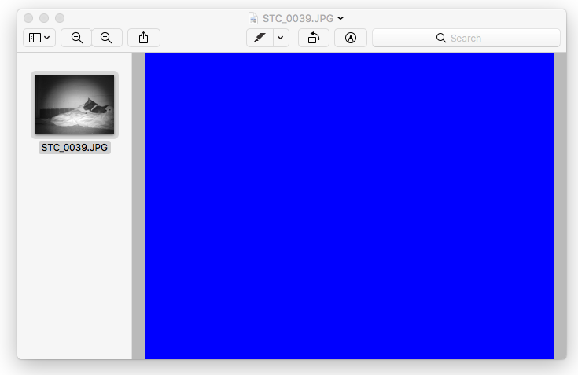The width and height of the screenshot is (578, 375).
Task: Open the Share menu
Action: coord(144,38)
